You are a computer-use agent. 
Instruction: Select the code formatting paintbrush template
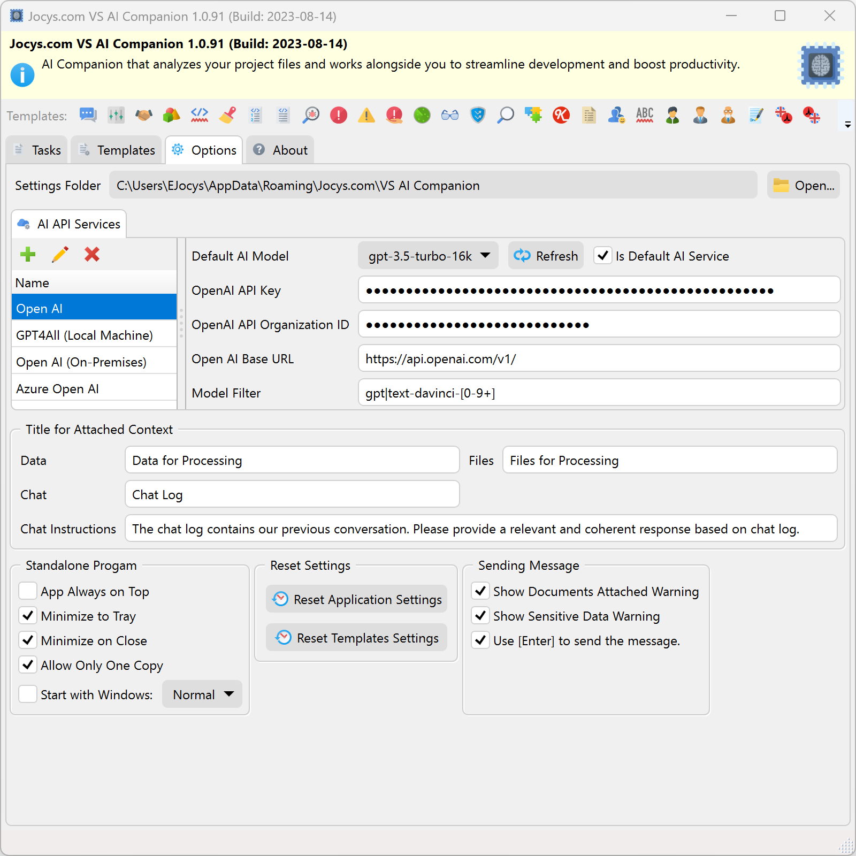[227, 115]
